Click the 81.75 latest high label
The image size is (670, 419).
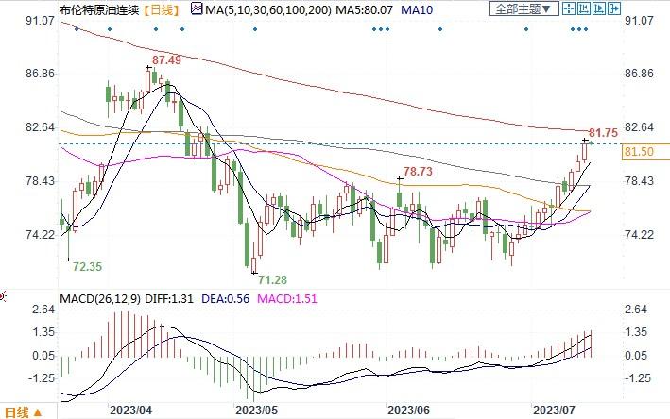click(603, 133)
